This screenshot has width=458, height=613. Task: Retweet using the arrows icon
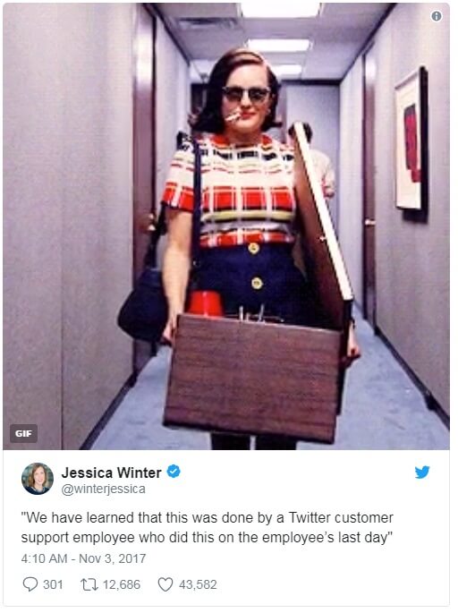coord(89,584)
